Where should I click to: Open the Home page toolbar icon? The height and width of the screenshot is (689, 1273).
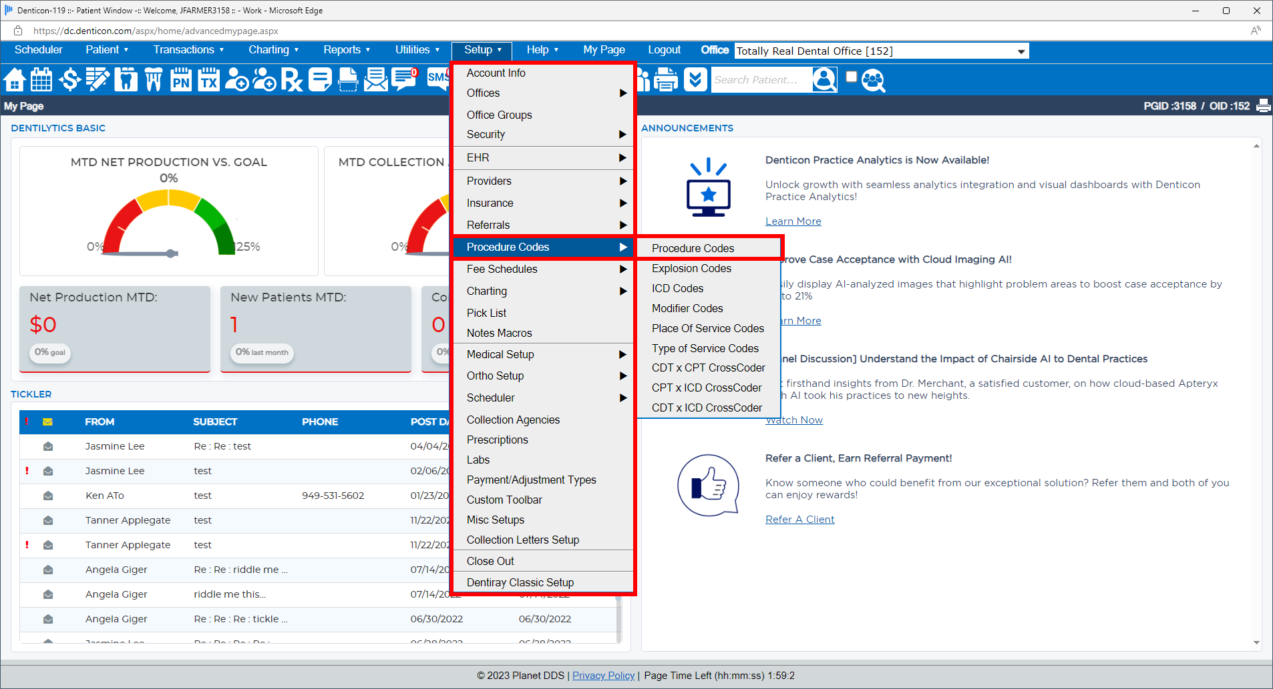pyautogui.click(x=15, y=79)
